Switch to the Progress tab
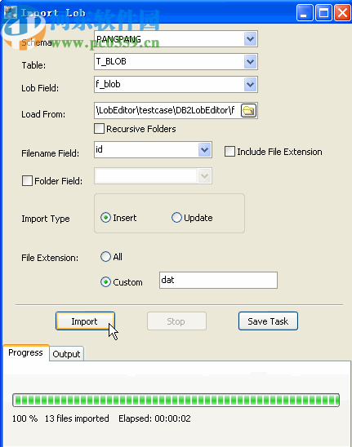 click(x=25, y=353)
